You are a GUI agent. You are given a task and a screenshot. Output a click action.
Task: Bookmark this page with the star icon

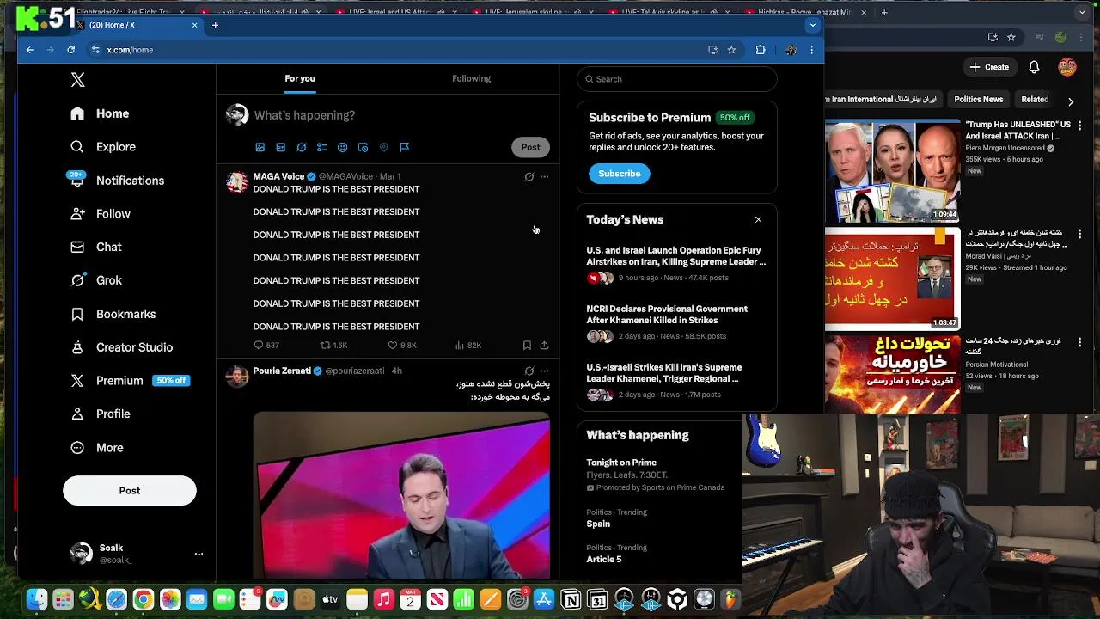click(x=731, y=50)
